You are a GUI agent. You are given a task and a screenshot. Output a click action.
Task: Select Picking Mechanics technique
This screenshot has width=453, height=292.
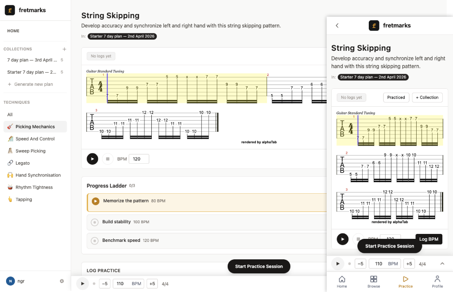35,127
